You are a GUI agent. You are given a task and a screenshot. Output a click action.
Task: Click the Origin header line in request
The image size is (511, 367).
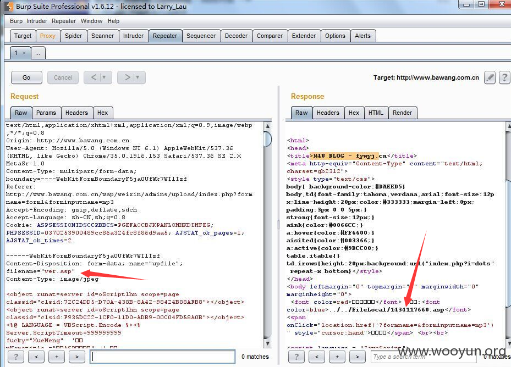[x=68, y=140]
